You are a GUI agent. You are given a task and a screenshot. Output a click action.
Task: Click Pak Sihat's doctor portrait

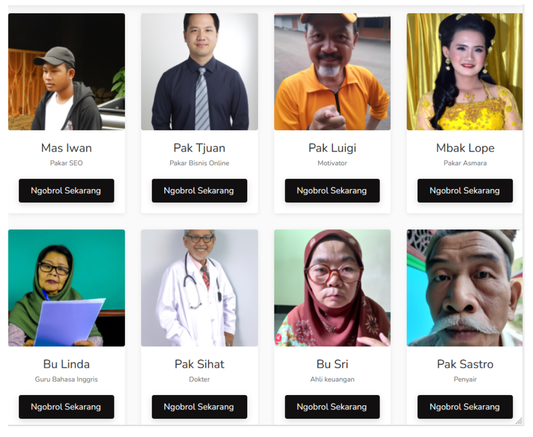199,288
